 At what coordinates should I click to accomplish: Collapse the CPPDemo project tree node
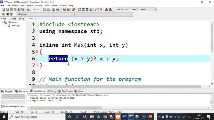[x=3, y=22]
